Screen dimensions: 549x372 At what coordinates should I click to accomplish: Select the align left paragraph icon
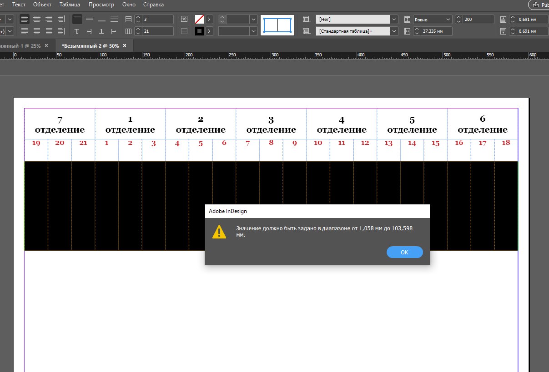click(24, 19)
